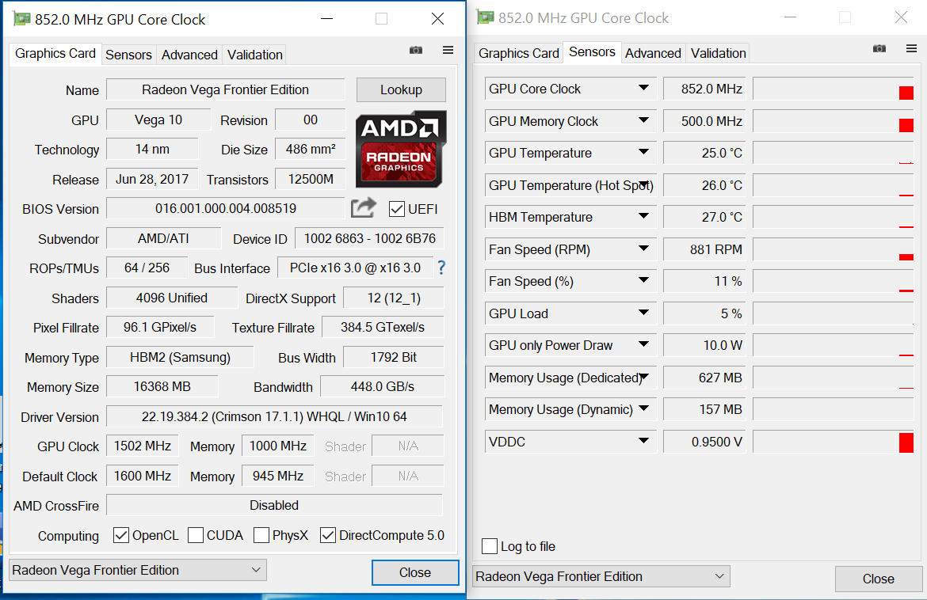Click the 852.0 MHz sensor reading
Screen dimensions: 927x600
click(704, 89)
